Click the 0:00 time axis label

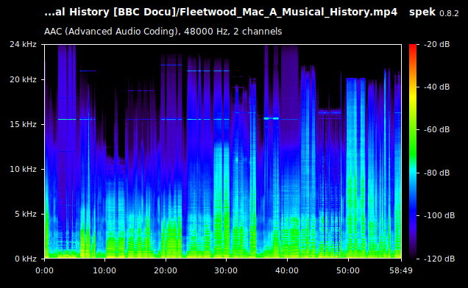[44, 270]
